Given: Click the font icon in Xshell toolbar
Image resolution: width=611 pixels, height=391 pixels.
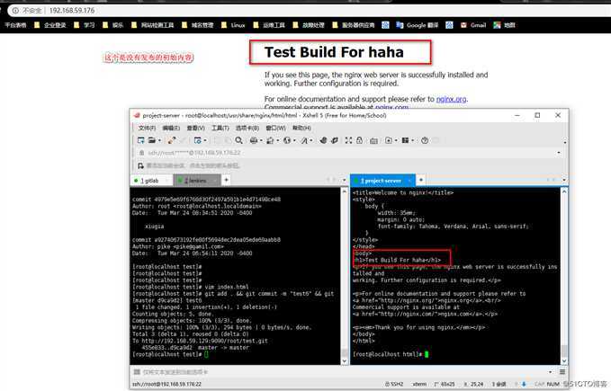Looking at the screenshot, I should [x=304, y=140].
